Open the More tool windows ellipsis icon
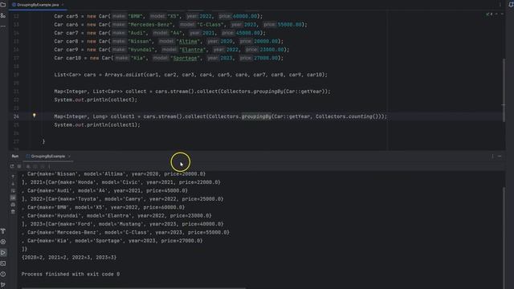 [3, 26]
